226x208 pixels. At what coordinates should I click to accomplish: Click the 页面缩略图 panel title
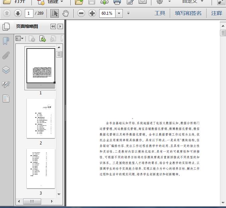click(x=27, y=26)
